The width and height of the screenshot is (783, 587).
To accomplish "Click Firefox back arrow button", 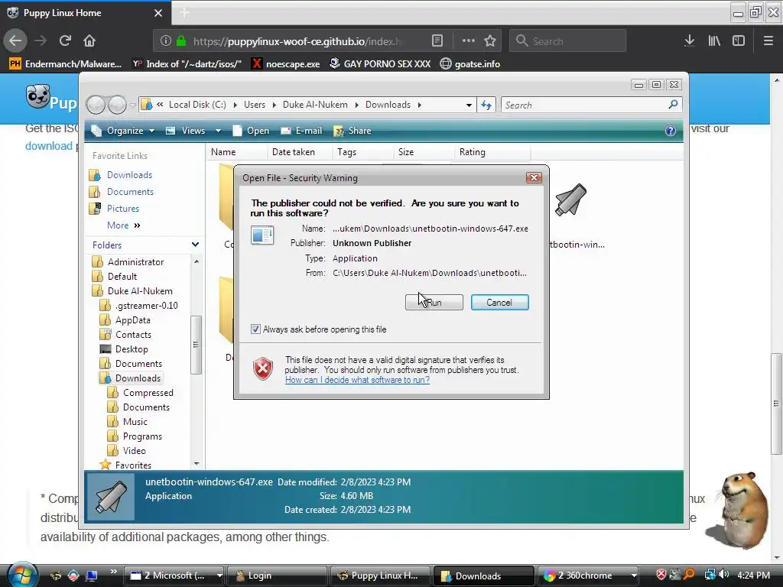I will [x=15, y=41].
